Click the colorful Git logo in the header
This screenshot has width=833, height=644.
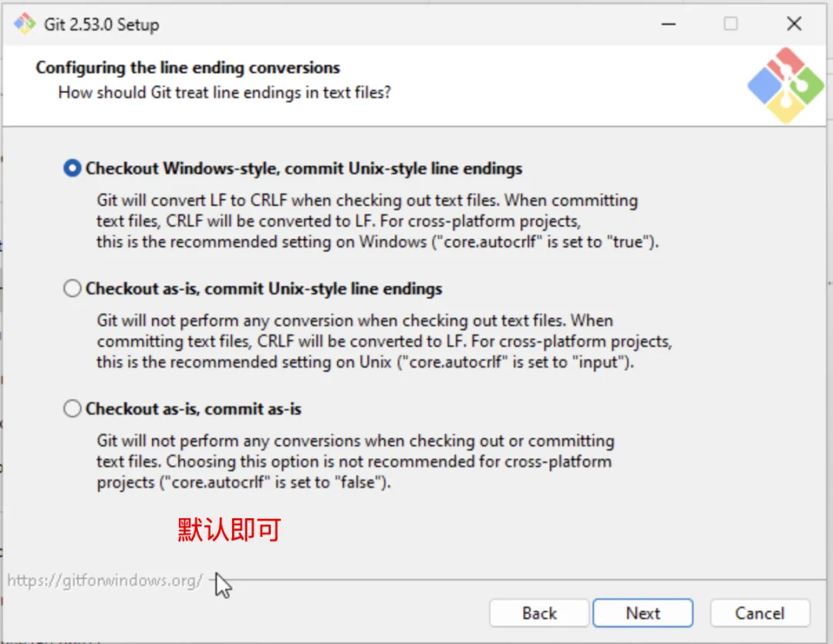(x=785, y=86)
